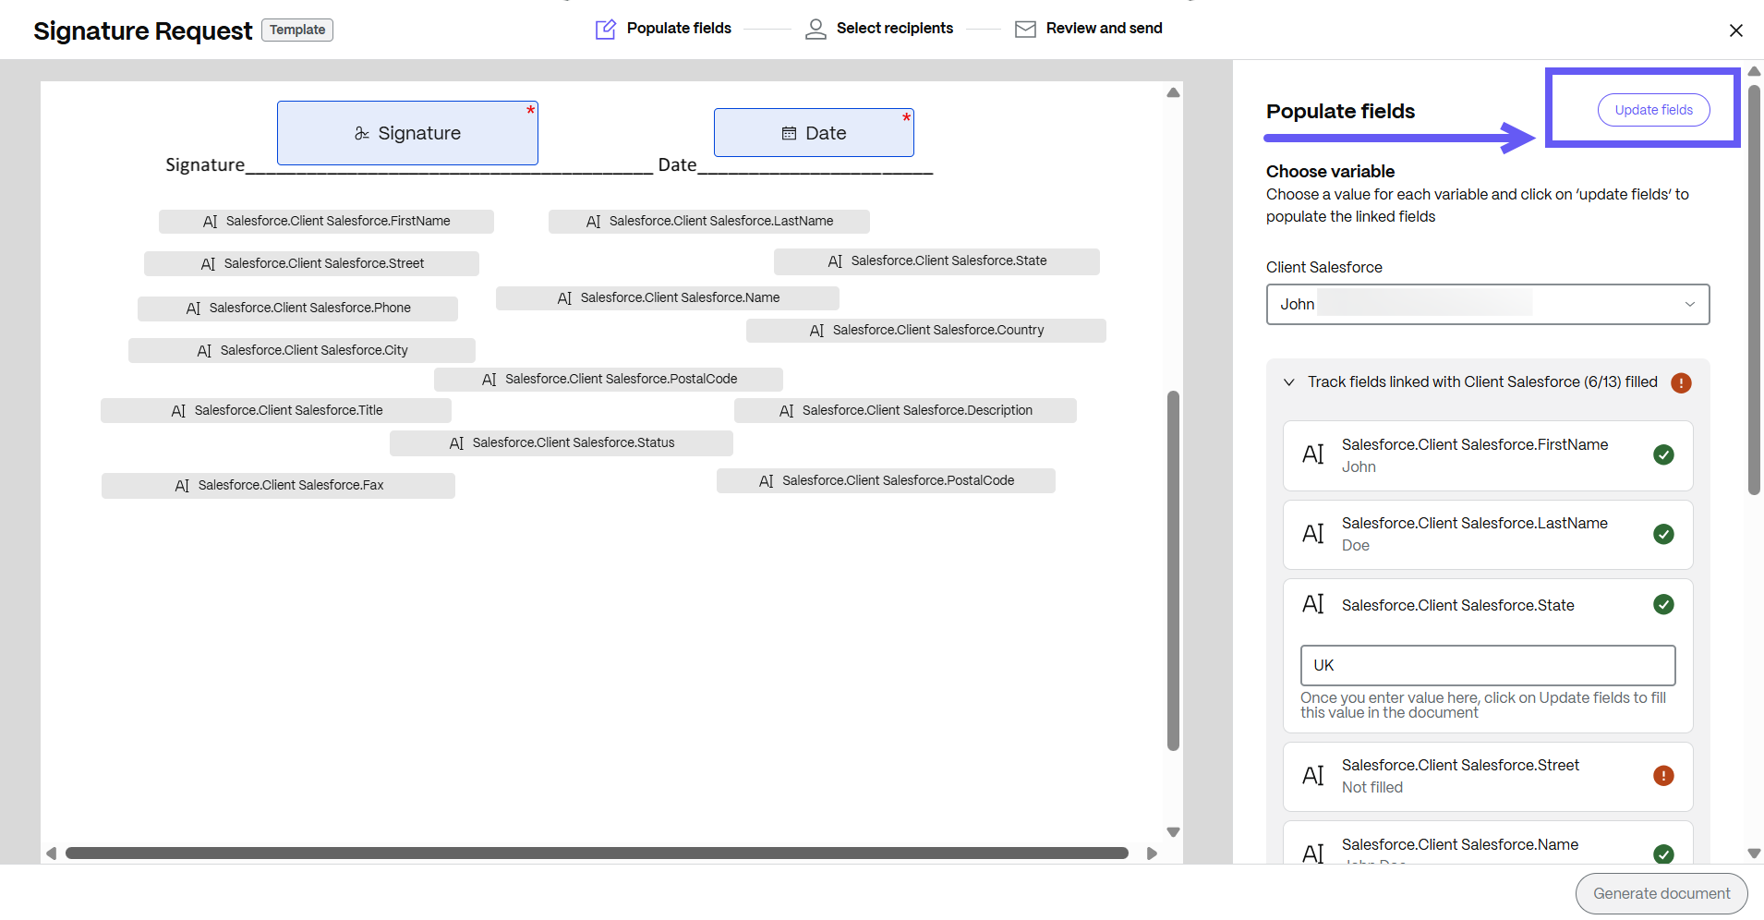This screenshot has height=920, width=1764.
Task: Select the Salesforce.Phone field in the document
Action: 297,308
